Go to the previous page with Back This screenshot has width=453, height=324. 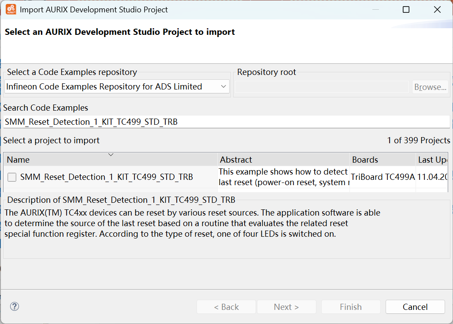226,307
